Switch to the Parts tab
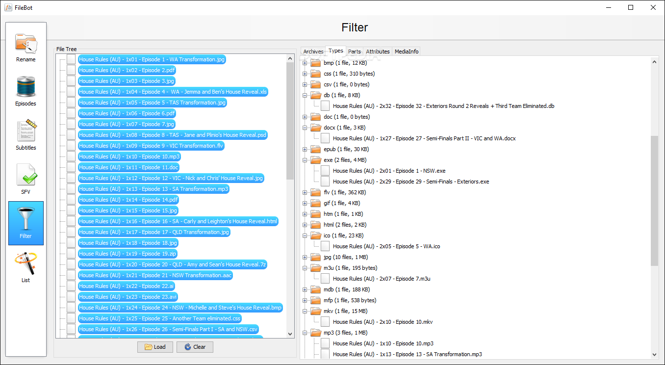Screen dimensions: 665x365 [x=355, y=52]
